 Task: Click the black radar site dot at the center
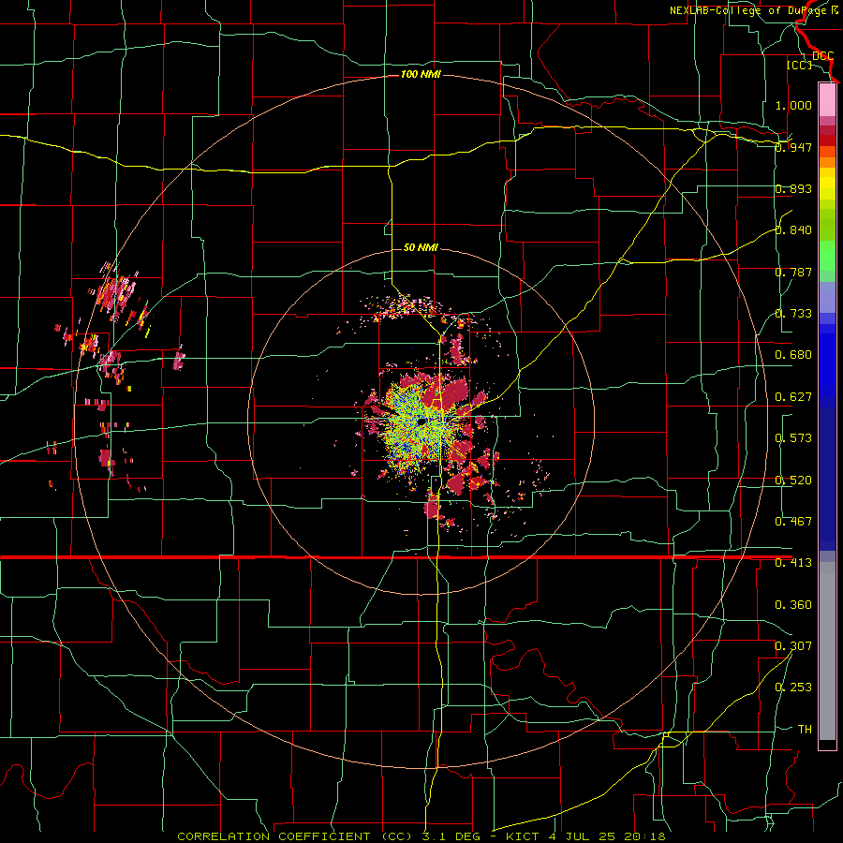point(422,422)
